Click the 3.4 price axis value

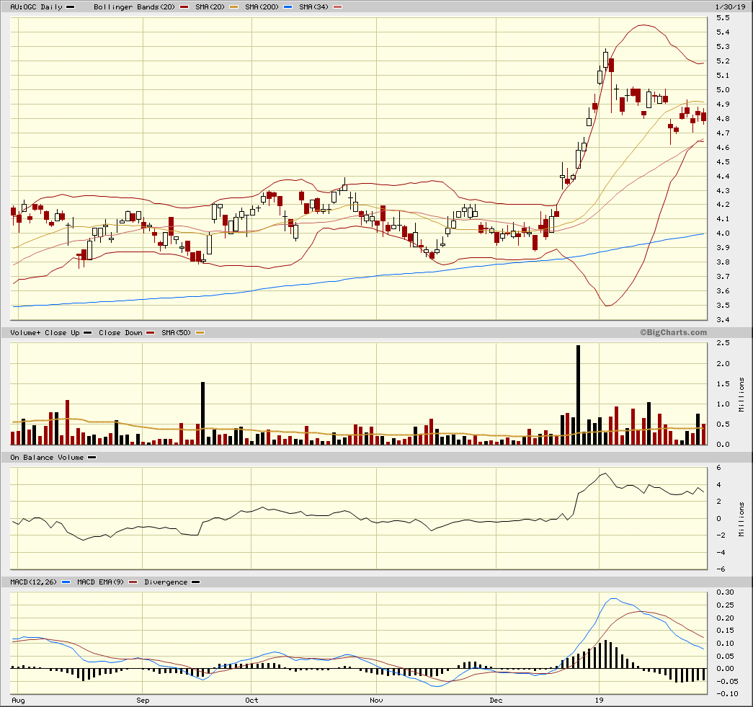(x=723, y=320)
